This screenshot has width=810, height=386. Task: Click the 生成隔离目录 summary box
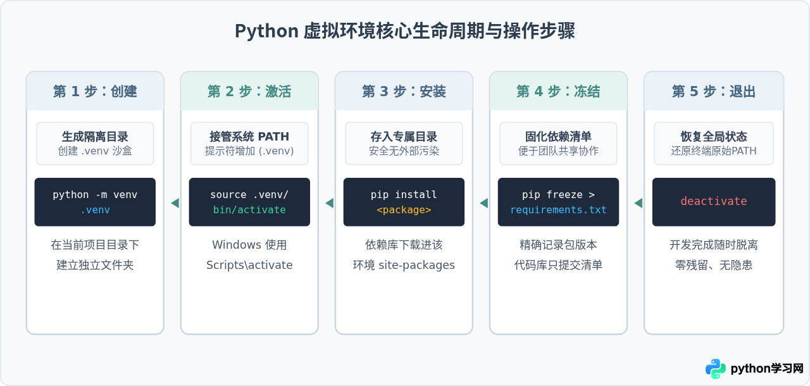(x=95, y=144)
